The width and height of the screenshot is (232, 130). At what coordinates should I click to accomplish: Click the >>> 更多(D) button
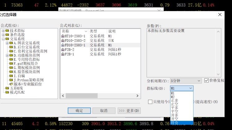point(129,111)
